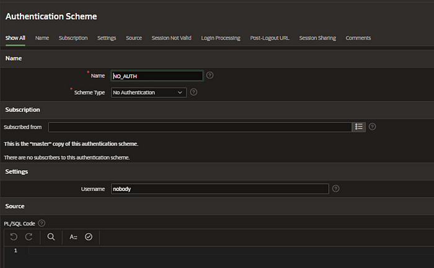Click the Source section heading
Screen dimensions: 434x268
pos(15,206)
